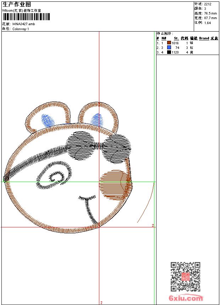
Task: Click the '代码' column header
Action: pyautogui.click(x=184, y=38)
